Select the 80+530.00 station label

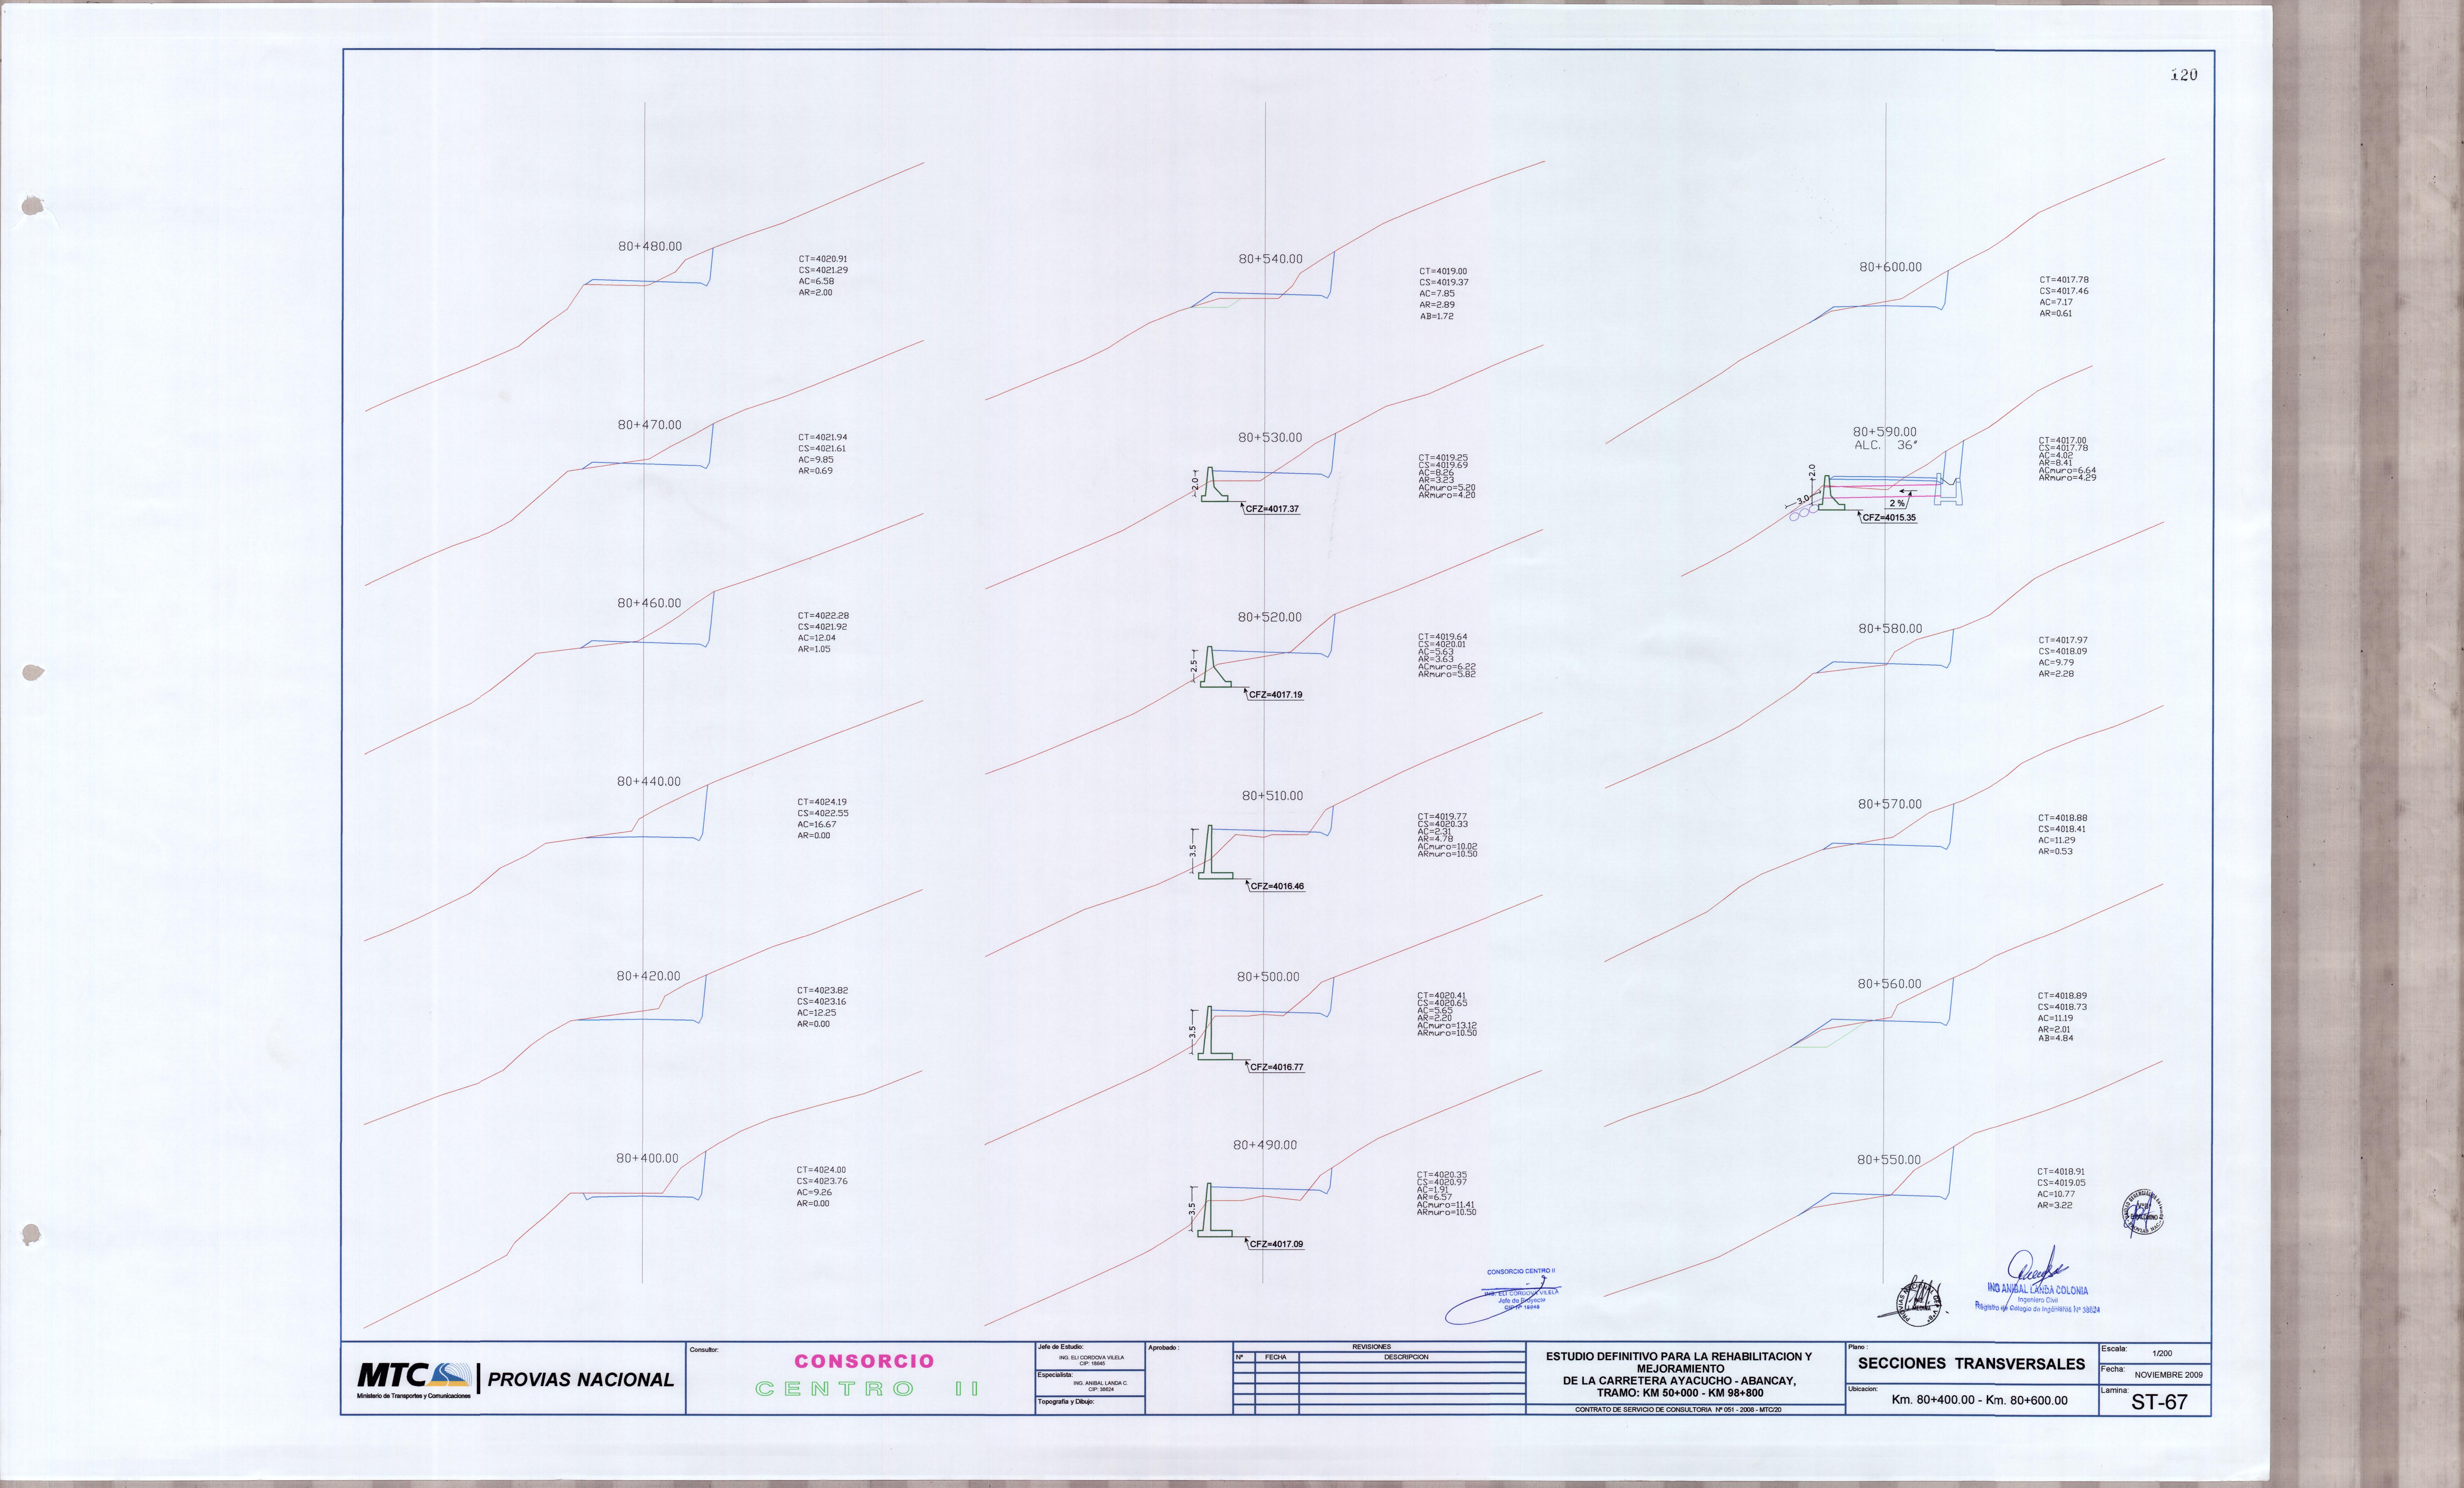(x=1270, y=438)
